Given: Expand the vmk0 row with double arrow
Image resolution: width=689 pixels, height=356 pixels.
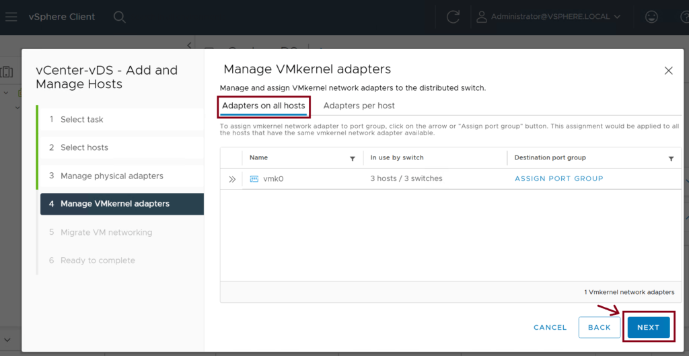Looking at the screenshot, I should pos(232,179).
